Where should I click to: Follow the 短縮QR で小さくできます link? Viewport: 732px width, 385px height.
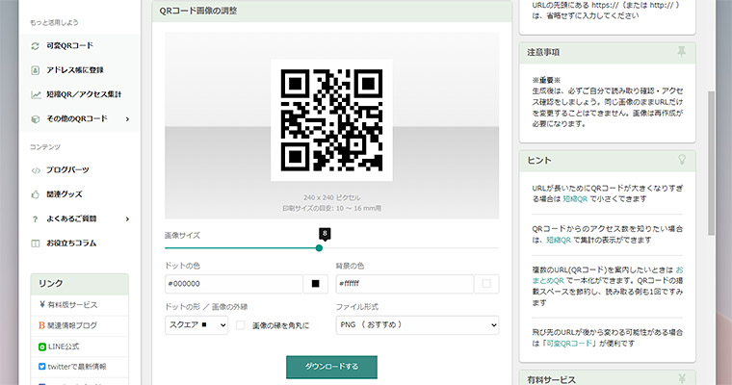575,199
